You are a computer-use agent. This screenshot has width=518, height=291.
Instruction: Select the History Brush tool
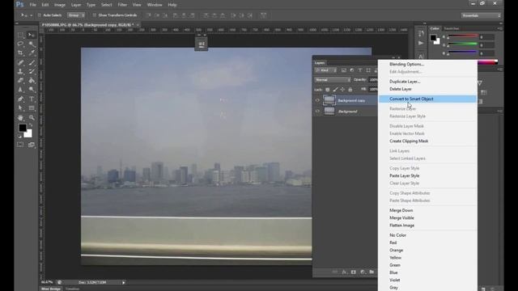[x=32, y=71]
